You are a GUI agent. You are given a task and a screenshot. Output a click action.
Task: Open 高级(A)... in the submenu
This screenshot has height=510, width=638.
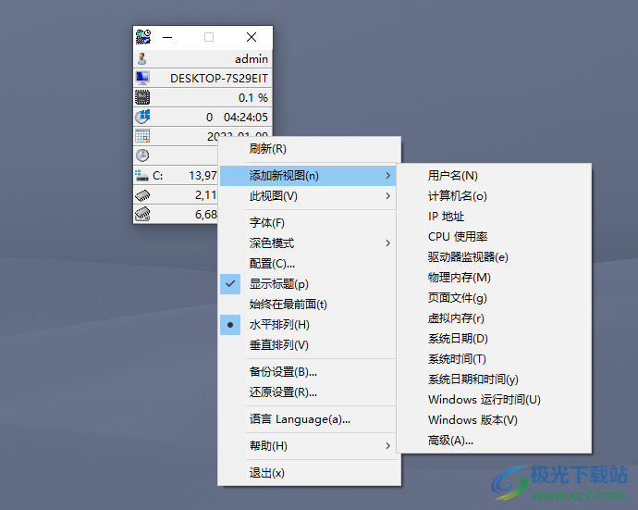coord(494,441)
